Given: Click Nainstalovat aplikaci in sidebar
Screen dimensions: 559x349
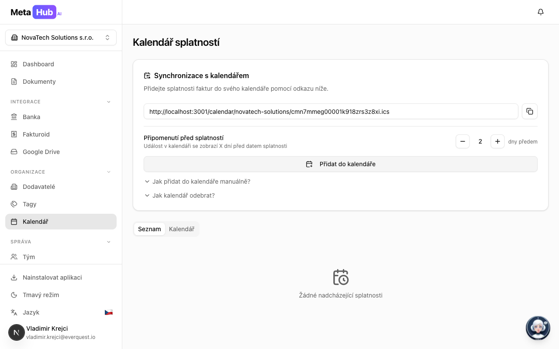Looking at the screenshot, I should pyautogui.click(x=52, y=277).
